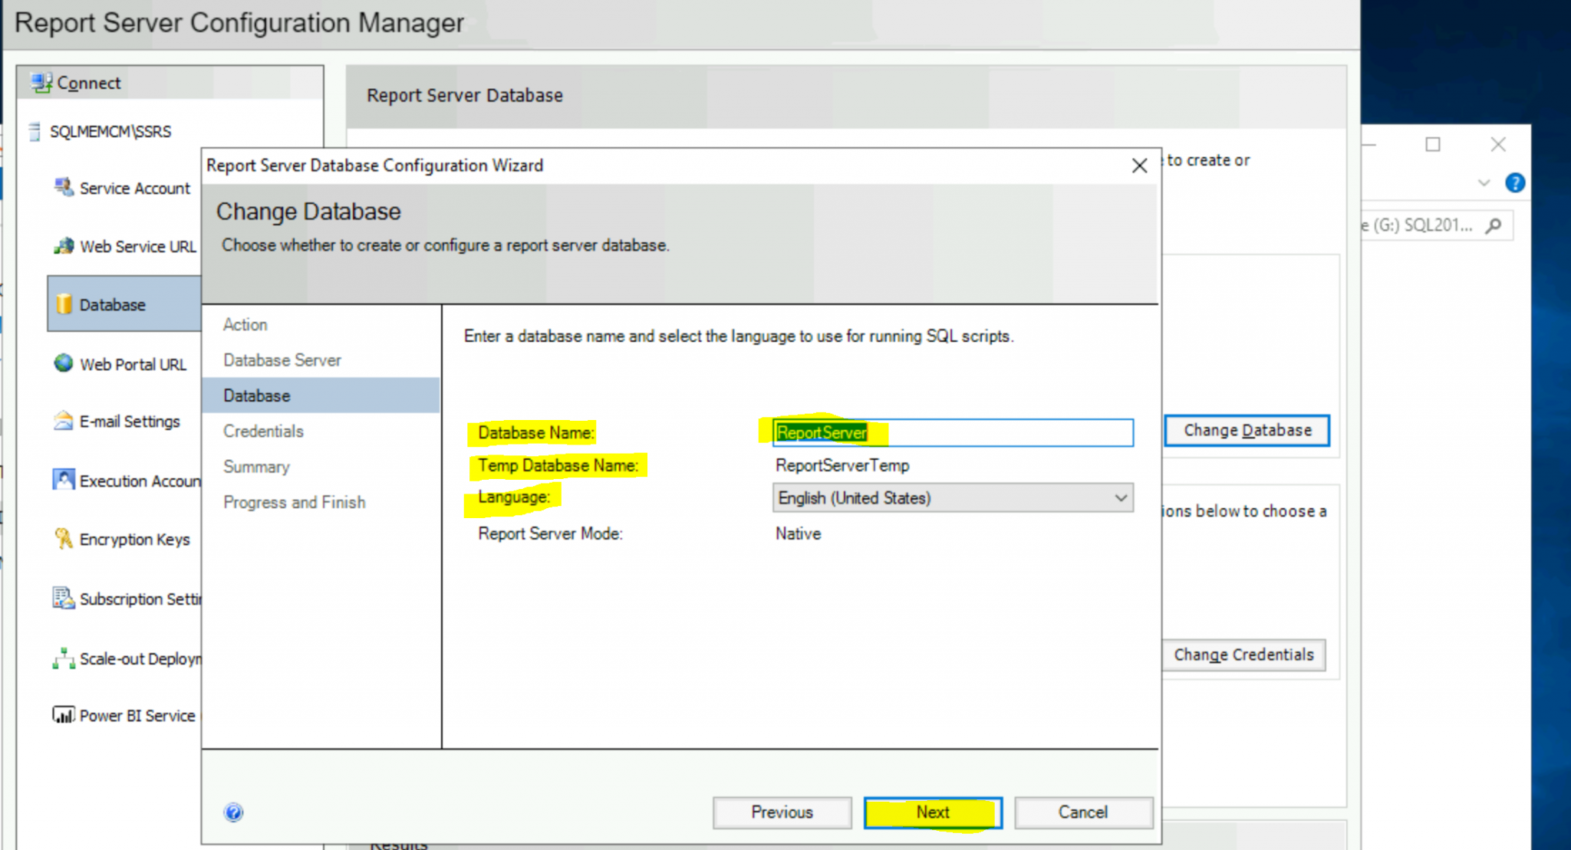Click inside the Database Name field
Viewport: 1571px width, 850px height.
pos(951,432)
